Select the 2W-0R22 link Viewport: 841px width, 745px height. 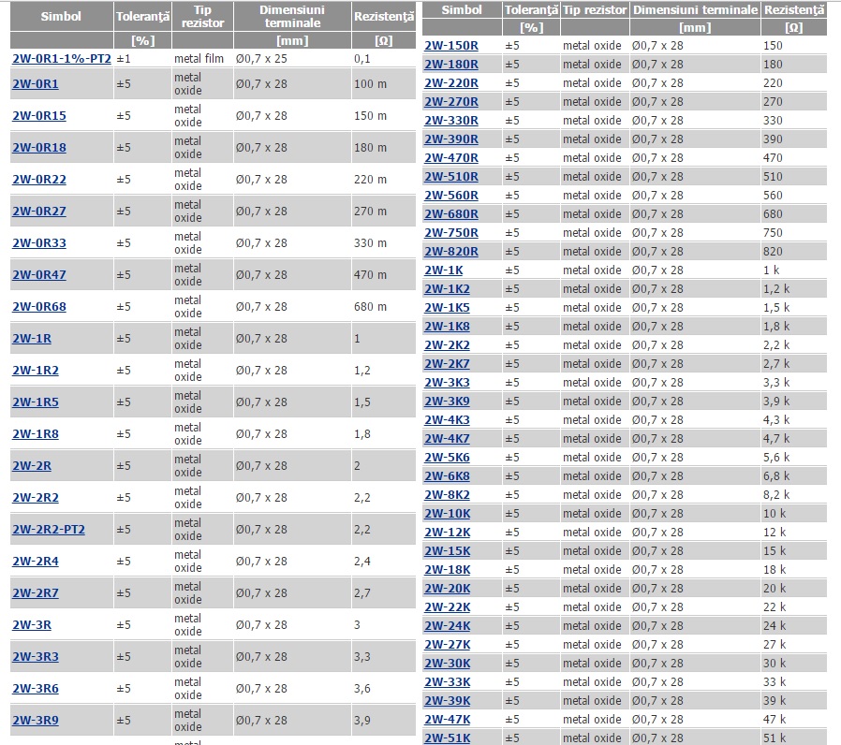[39, 180]
